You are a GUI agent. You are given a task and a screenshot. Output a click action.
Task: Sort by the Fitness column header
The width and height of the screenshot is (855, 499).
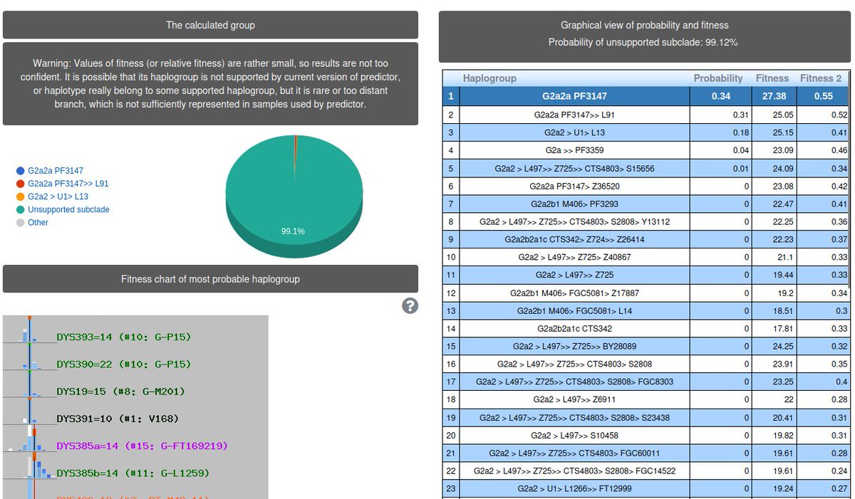pos(772,78)
